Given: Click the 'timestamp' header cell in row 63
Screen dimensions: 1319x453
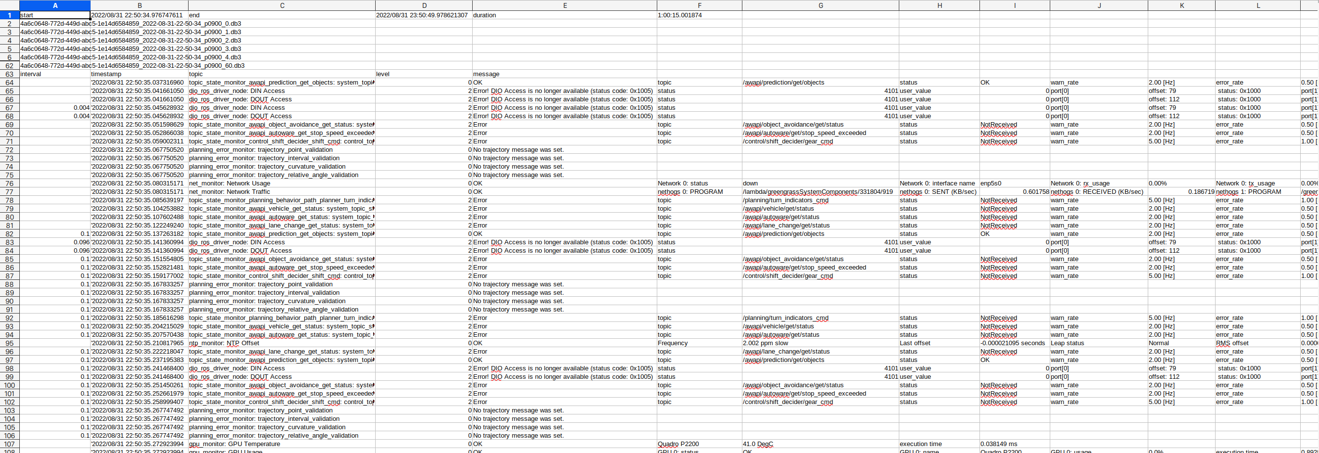Looking at the screenshot, I should (139, 74).
